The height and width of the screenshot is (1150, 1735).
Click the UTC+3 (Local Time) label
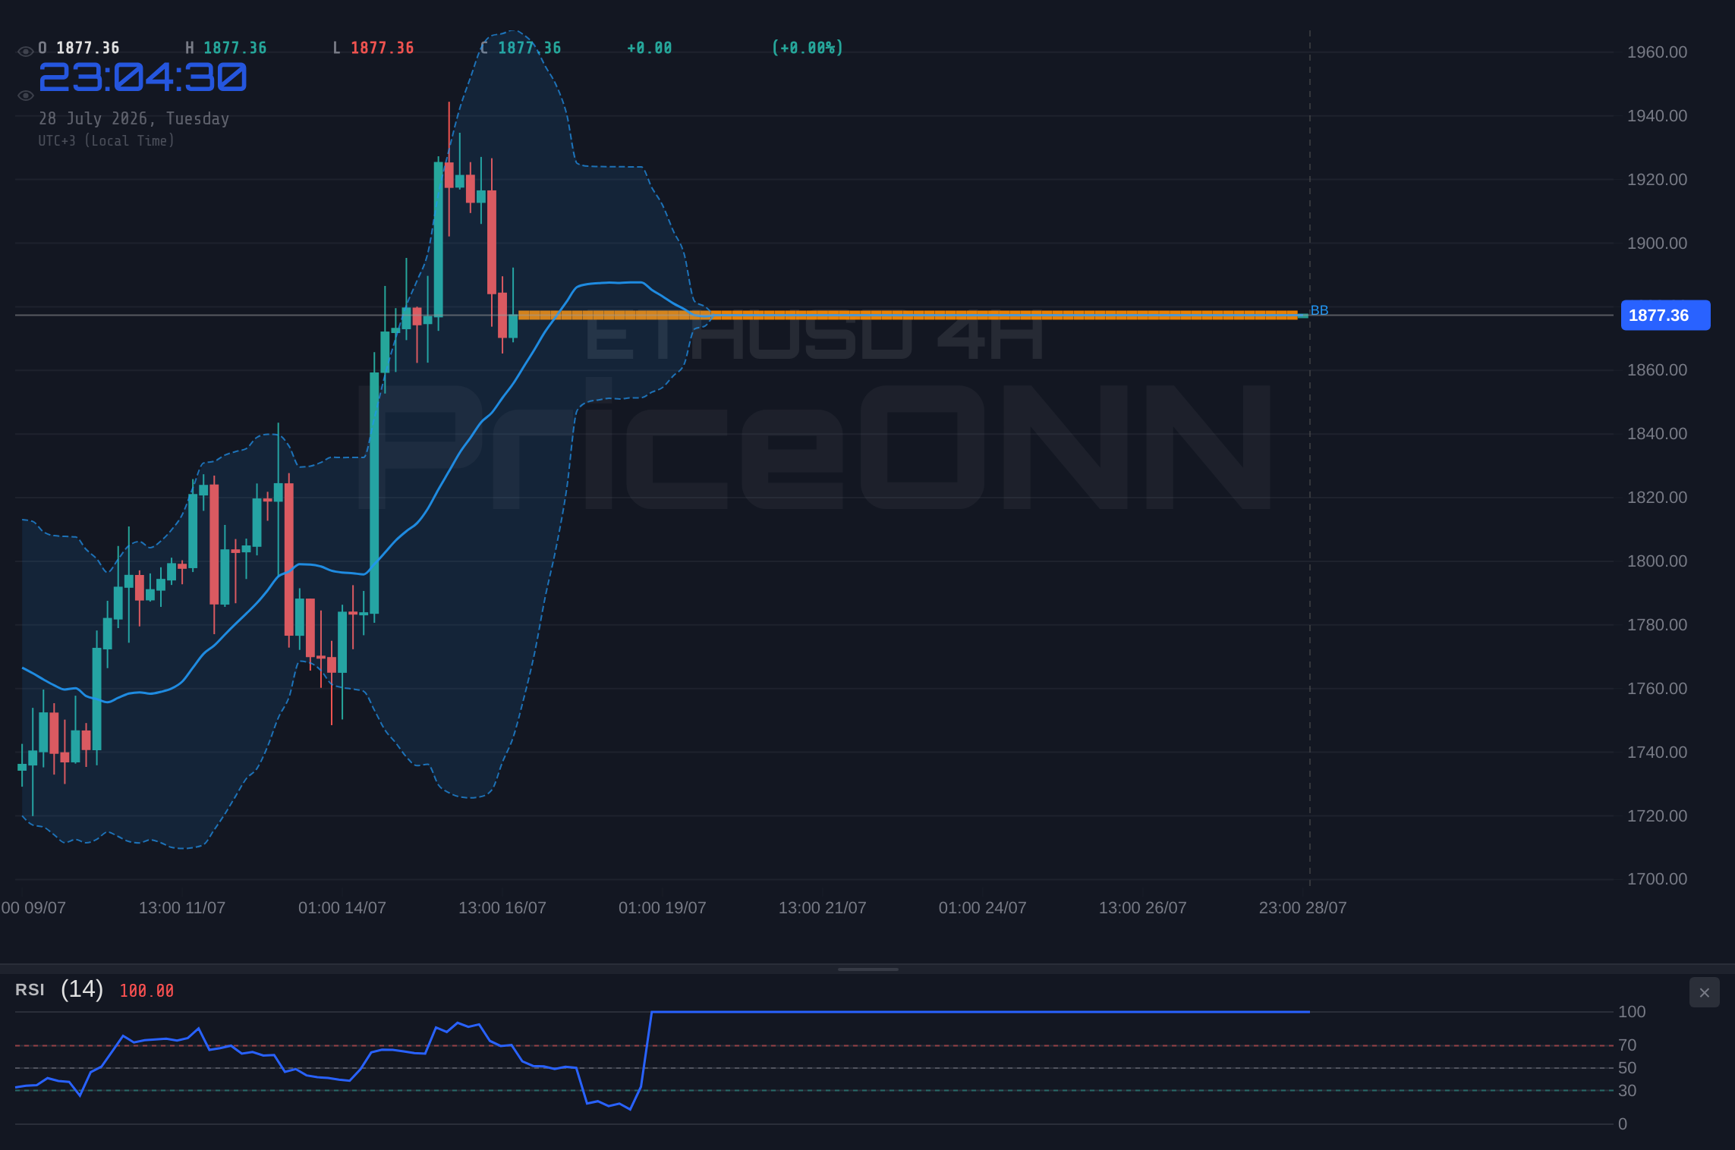106,140
